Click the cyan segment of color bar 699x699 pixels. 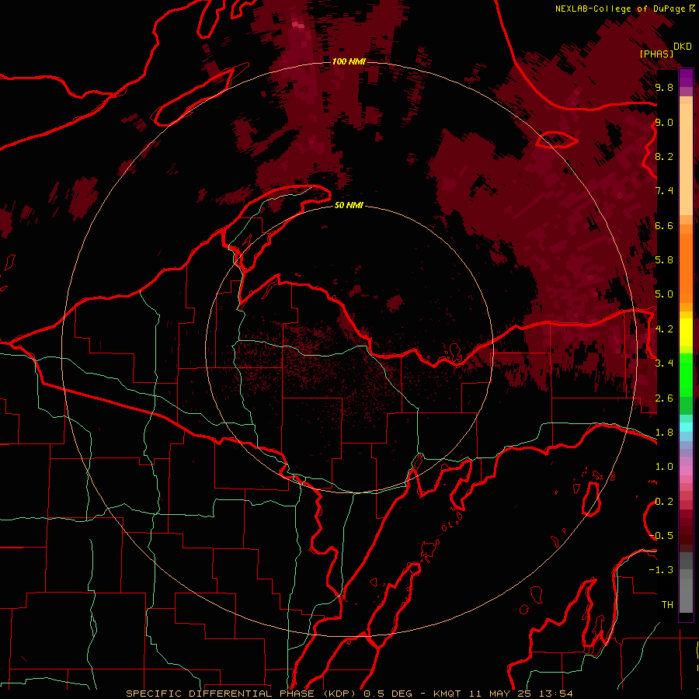click(686, 427)
